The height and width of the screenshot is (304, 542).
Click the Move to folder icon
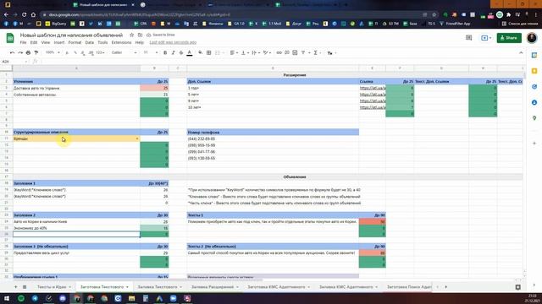click(140, 35)
